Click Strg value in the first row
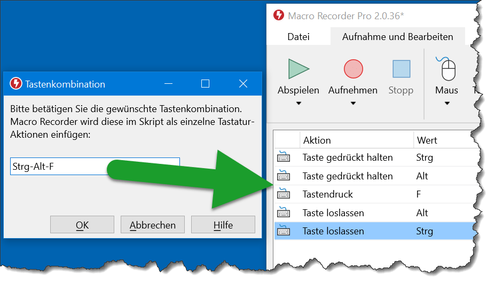The height and width of the screenshot is (284, 495). (x=425, y=157)
